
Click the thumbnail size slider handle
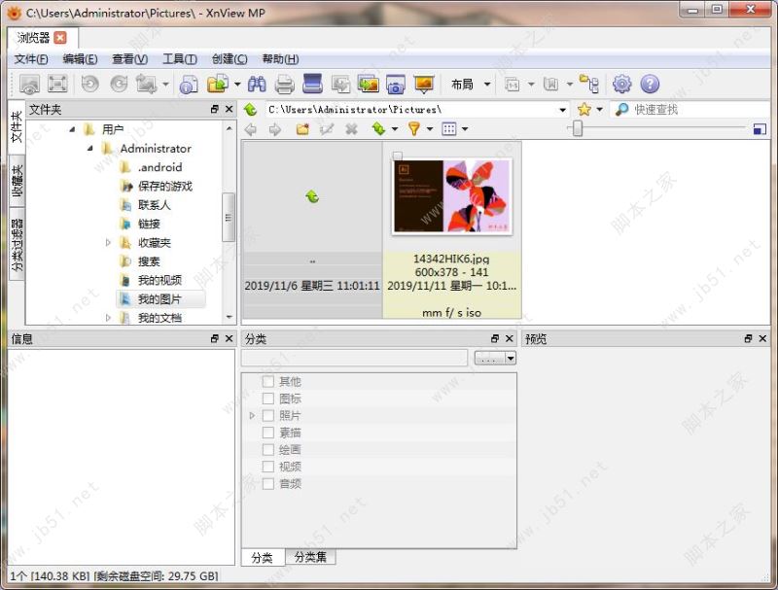pos(577,129)
